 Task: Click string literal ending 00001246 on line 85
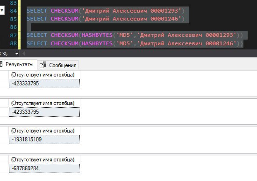pyautogui.click(x=131, y=19)
